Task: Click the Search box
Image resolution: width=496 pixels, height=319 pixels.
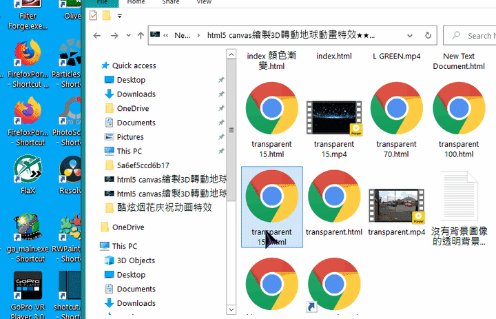Action: pyautogui.click(x=470, y=35)
